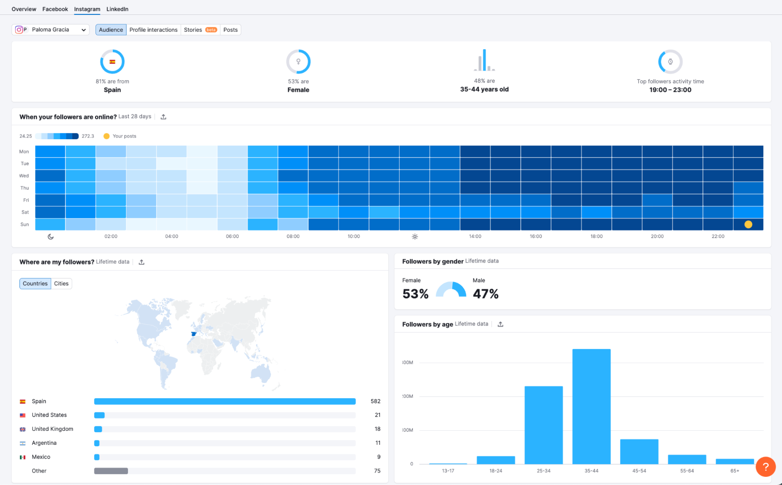This screenshot has width=782, height=485.
Task: Select the Countries view
Action: pos(35,283)
